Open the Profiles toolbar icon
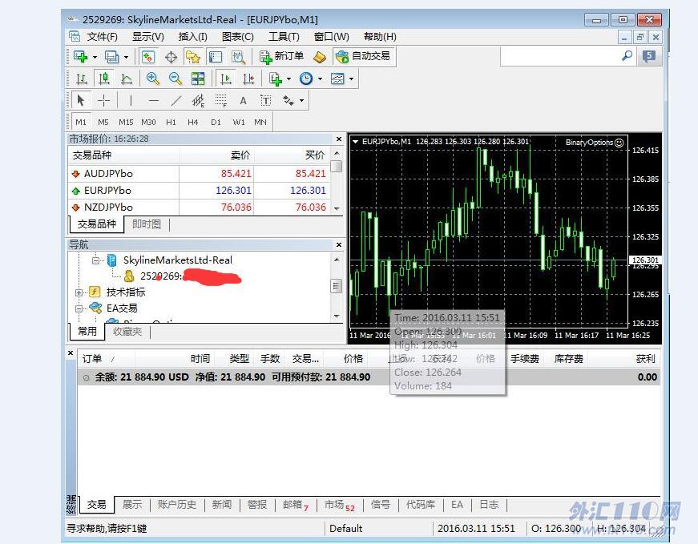The width and height of the screenshot is (698, 544). (111, 57)
